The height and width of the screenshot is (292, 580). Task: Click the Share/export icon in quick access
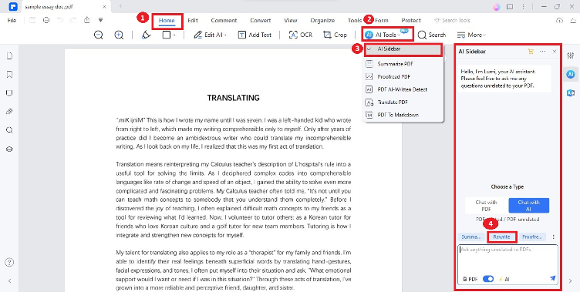[x=87, y=20]
